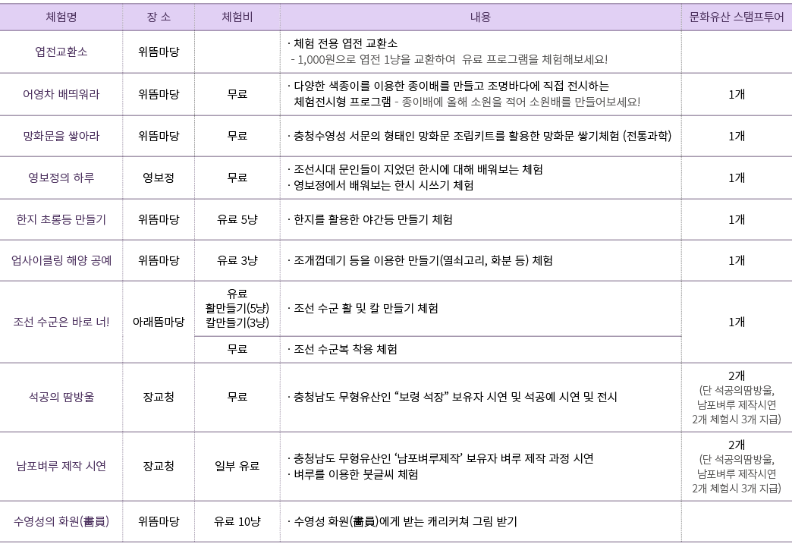Click '무료' fee in the 망화문을 쌓아라 row
The height and width of the screenshot is (544, 792).
pos(237,136)
